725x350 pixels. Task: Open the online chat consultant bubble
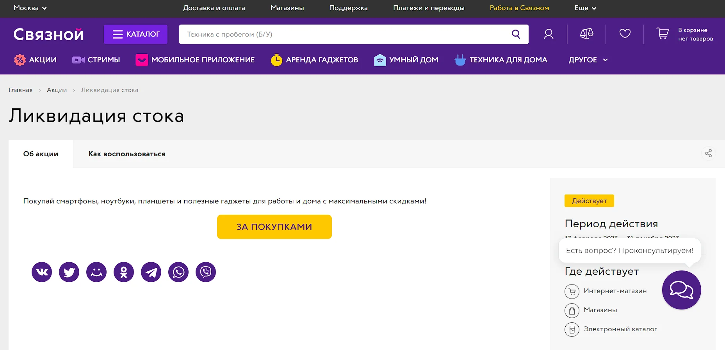point(681,290)
